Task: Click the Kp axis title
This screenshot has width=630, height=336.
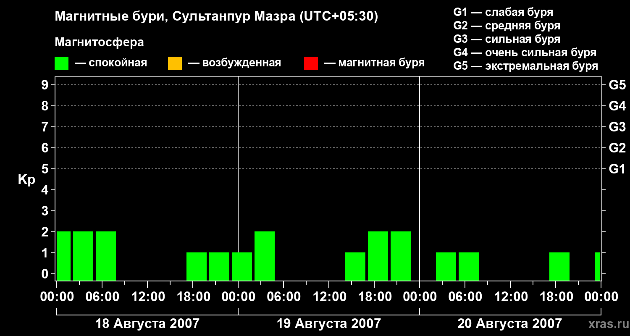Action: click(x=26, y=180)
